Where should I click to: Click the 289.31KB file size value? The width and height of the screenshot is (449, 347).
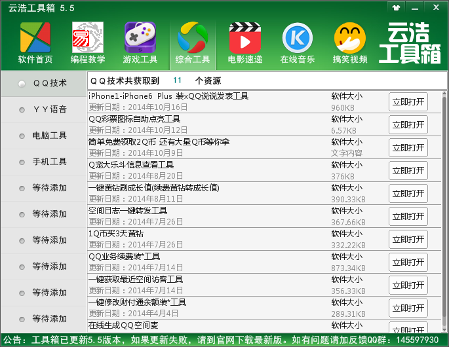point(349,314)
